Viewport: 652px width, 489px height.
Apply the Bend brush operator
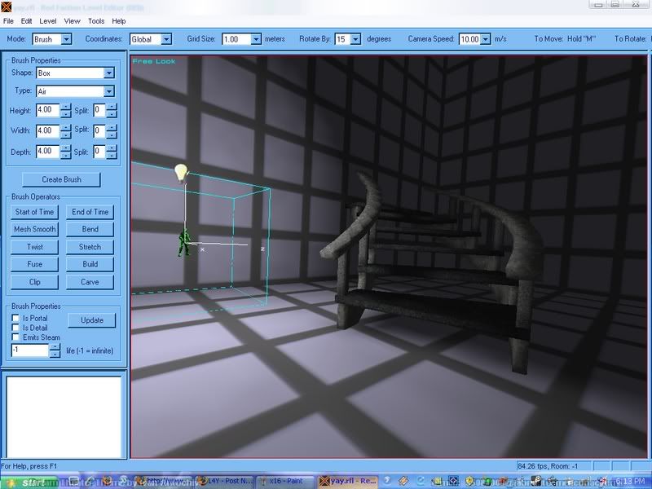(x=90, y=229)
